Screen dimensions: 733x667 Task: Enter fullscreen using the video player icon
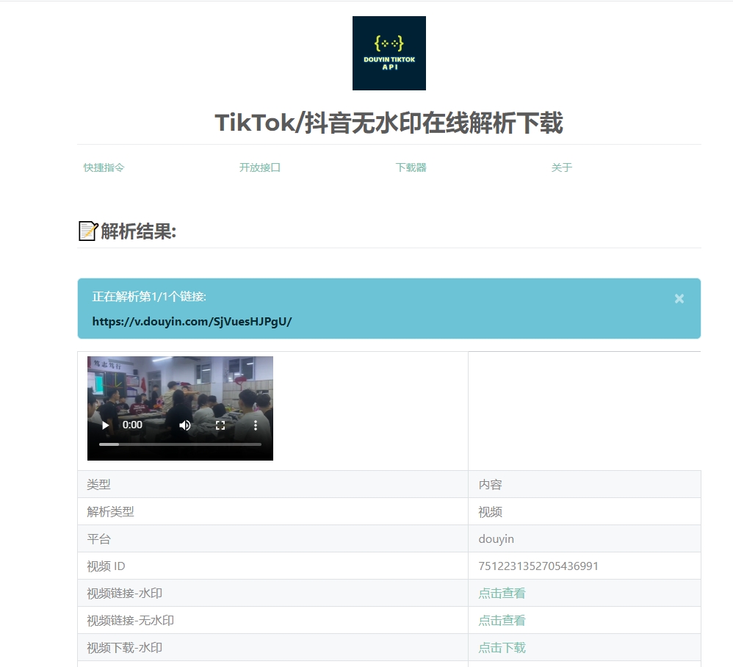point(220,425)
